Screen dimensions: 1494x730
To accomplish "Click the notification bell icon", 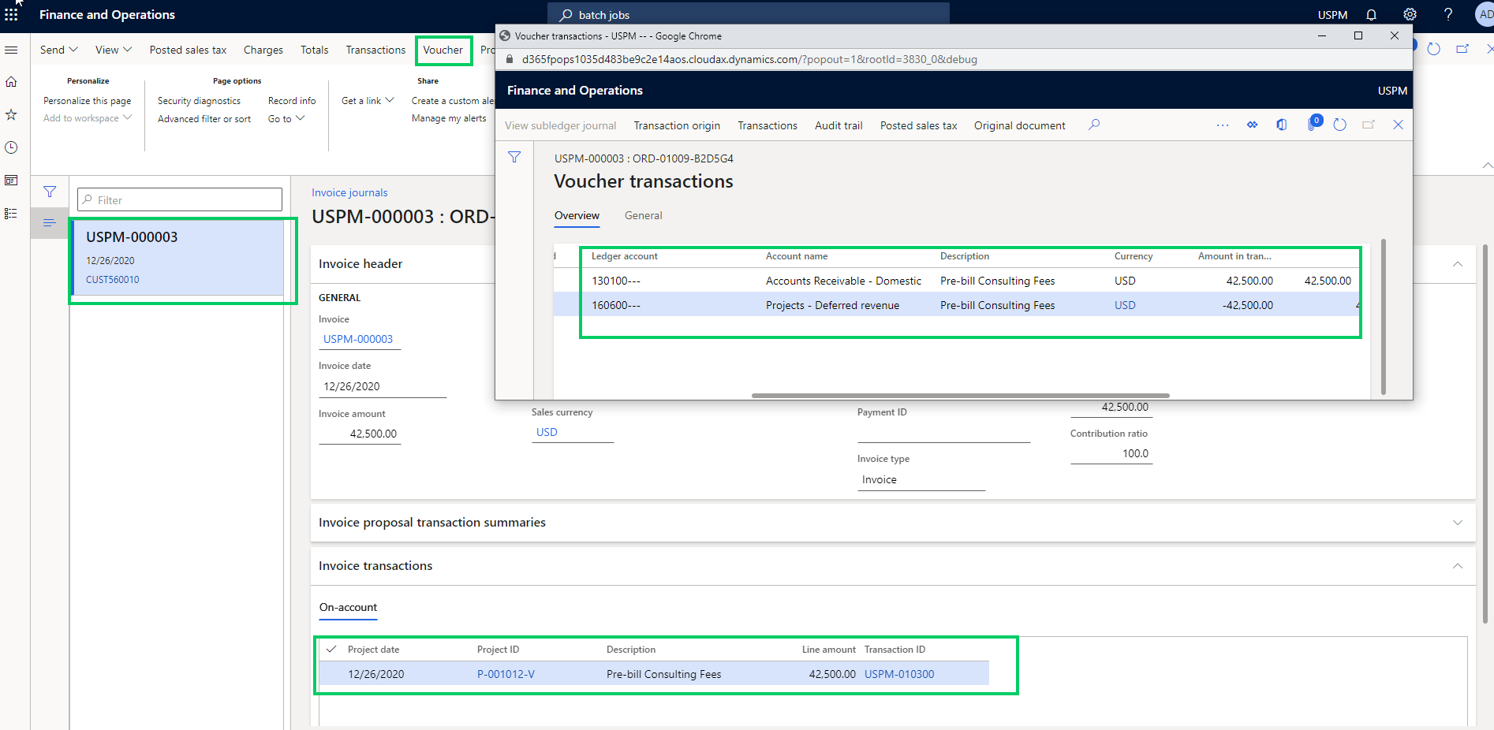I will click(x=1371, y=15).
